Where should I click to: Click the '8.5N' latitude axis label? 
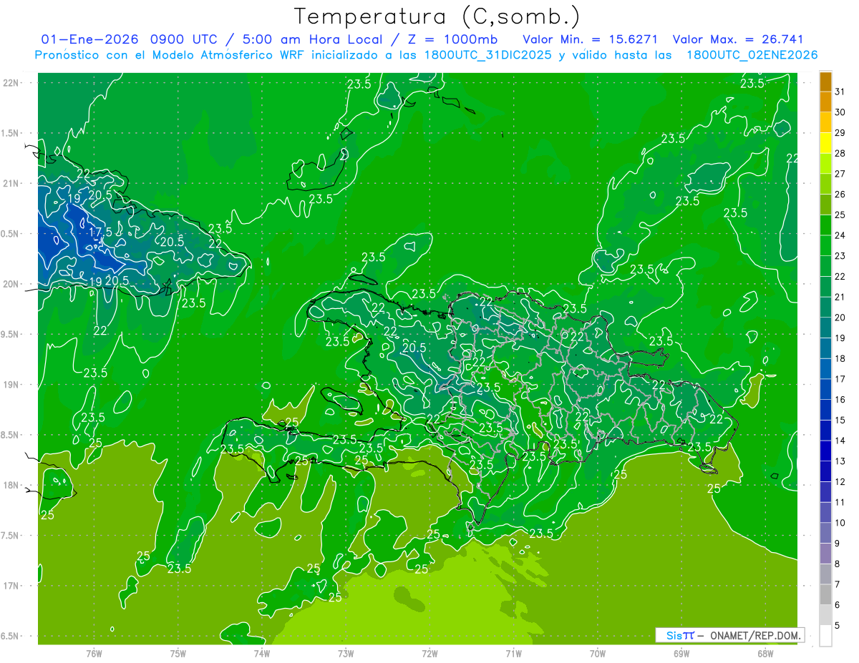[9, 435]
